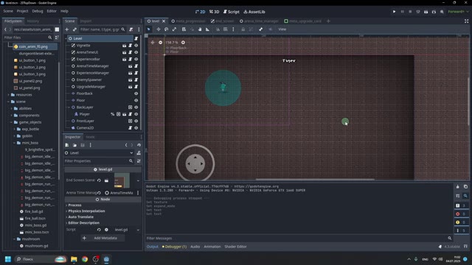Clear the Output log with its trash icon

[457, 186]
